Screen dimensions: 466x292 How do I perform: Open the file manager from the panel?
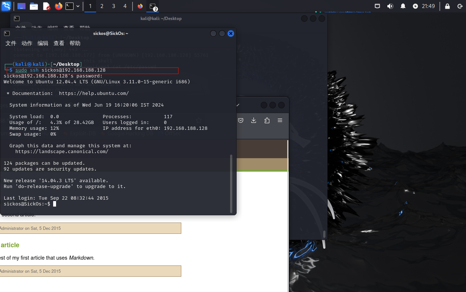[34, 6]
